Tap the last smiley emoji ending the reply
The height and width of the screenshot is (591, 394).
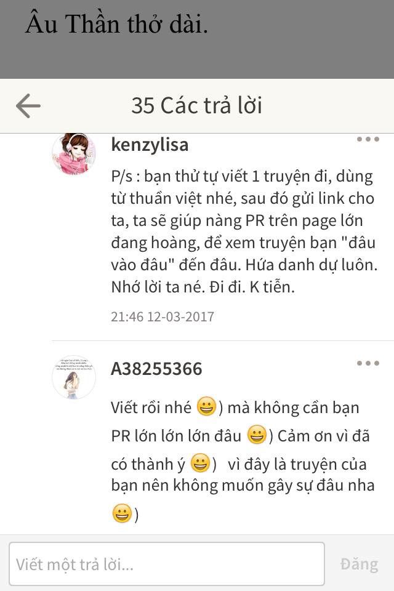pyautogui.click(x=122, y=513)
